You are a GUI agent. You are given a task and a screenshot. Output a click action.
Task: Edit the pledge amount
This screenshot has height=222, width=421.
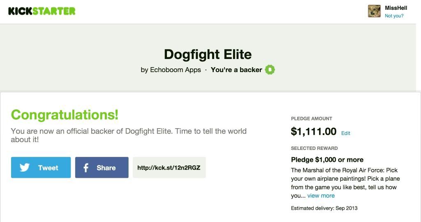[346, 133]
